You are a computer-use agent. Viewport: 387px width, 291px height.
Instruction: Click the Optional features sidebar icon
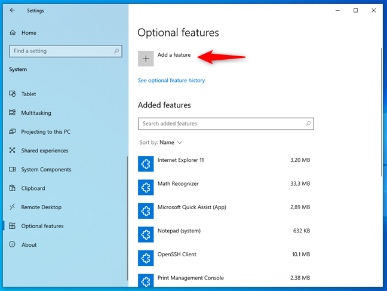[x=13, y=225]
